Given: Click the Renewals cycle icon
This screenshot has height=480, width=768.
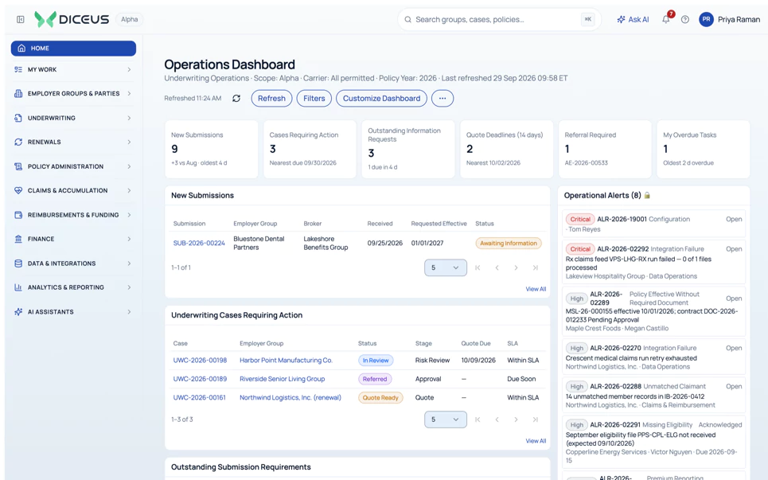Looking at the screenshot, I should tap(18, 142).
